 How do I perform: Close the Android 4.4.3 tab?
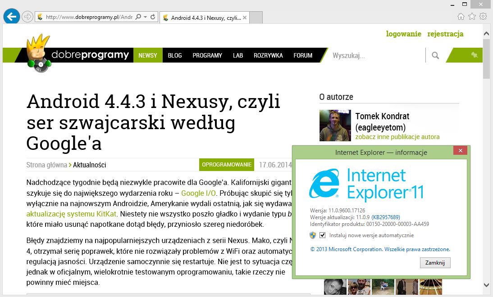click(245, 18)
